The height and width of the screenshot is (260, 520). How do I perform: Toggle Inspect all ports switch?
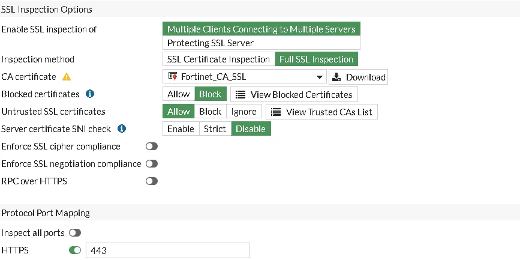click(75, 233)
